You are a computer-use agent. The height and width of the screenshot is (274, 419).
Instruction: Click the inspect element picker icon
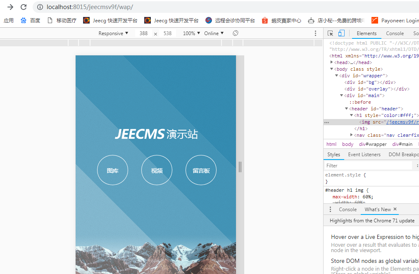pos(331,33)
